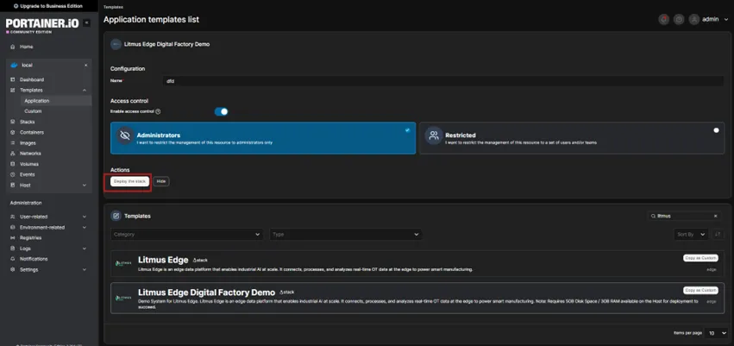Expand the User-related section
This screenshot has height=346, width=734.
85,217
